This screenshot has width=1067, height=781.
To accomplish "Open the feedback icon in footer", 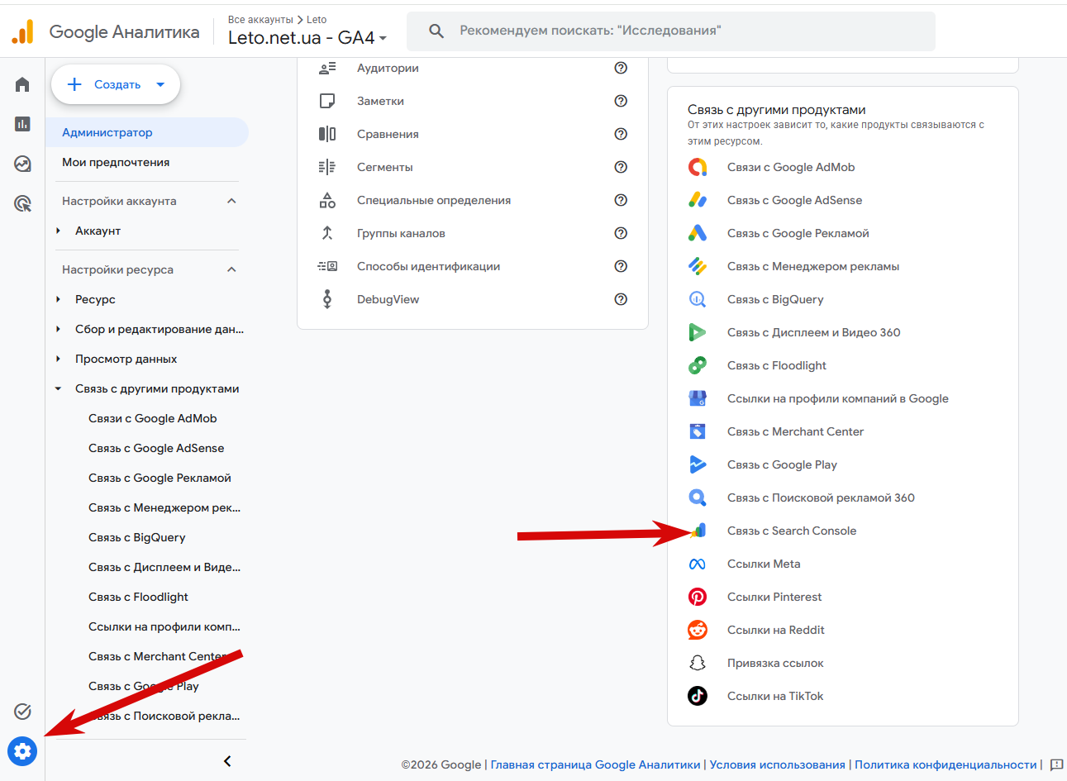I will click(x=1056, y=765).
